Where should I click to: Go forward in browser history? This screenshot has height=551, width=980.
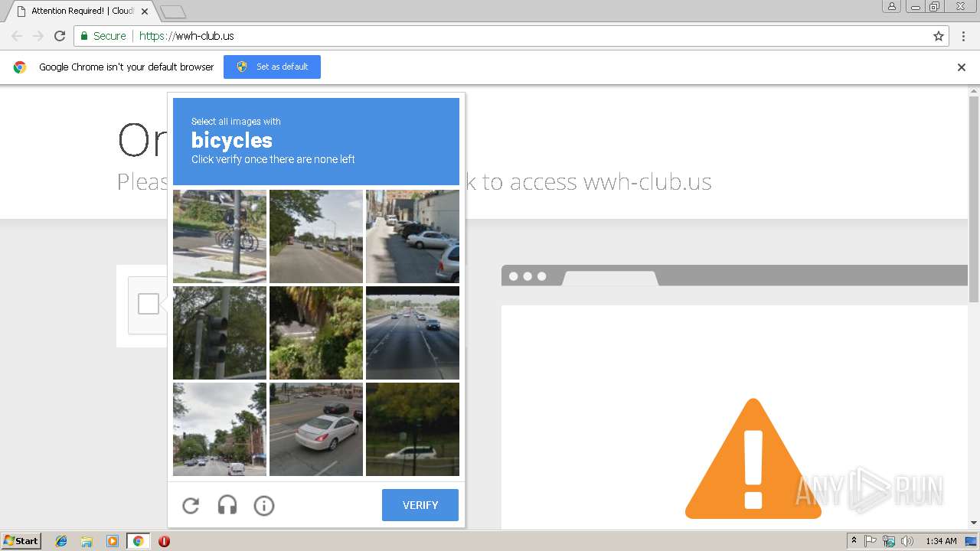[x=38, y=36]
